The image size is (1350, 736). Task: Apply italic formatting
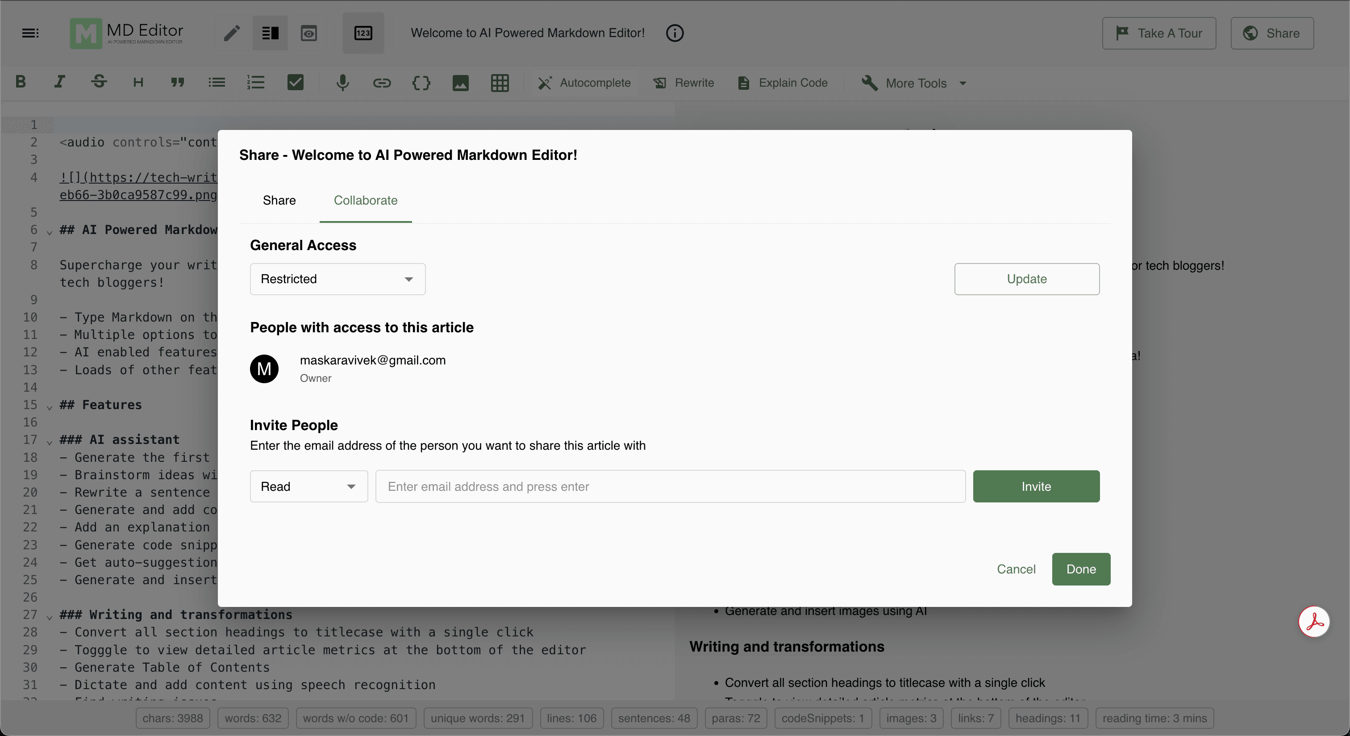tap(59, 82)
